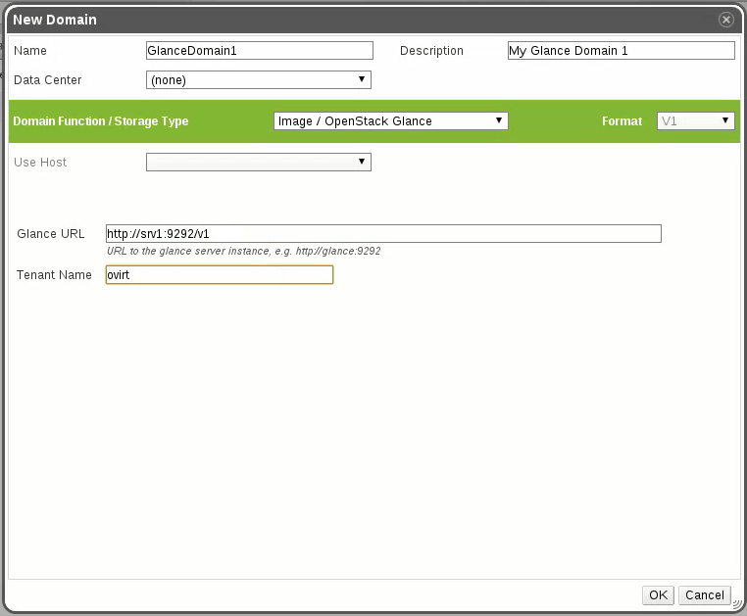Click the Description label

coord(431,51)
